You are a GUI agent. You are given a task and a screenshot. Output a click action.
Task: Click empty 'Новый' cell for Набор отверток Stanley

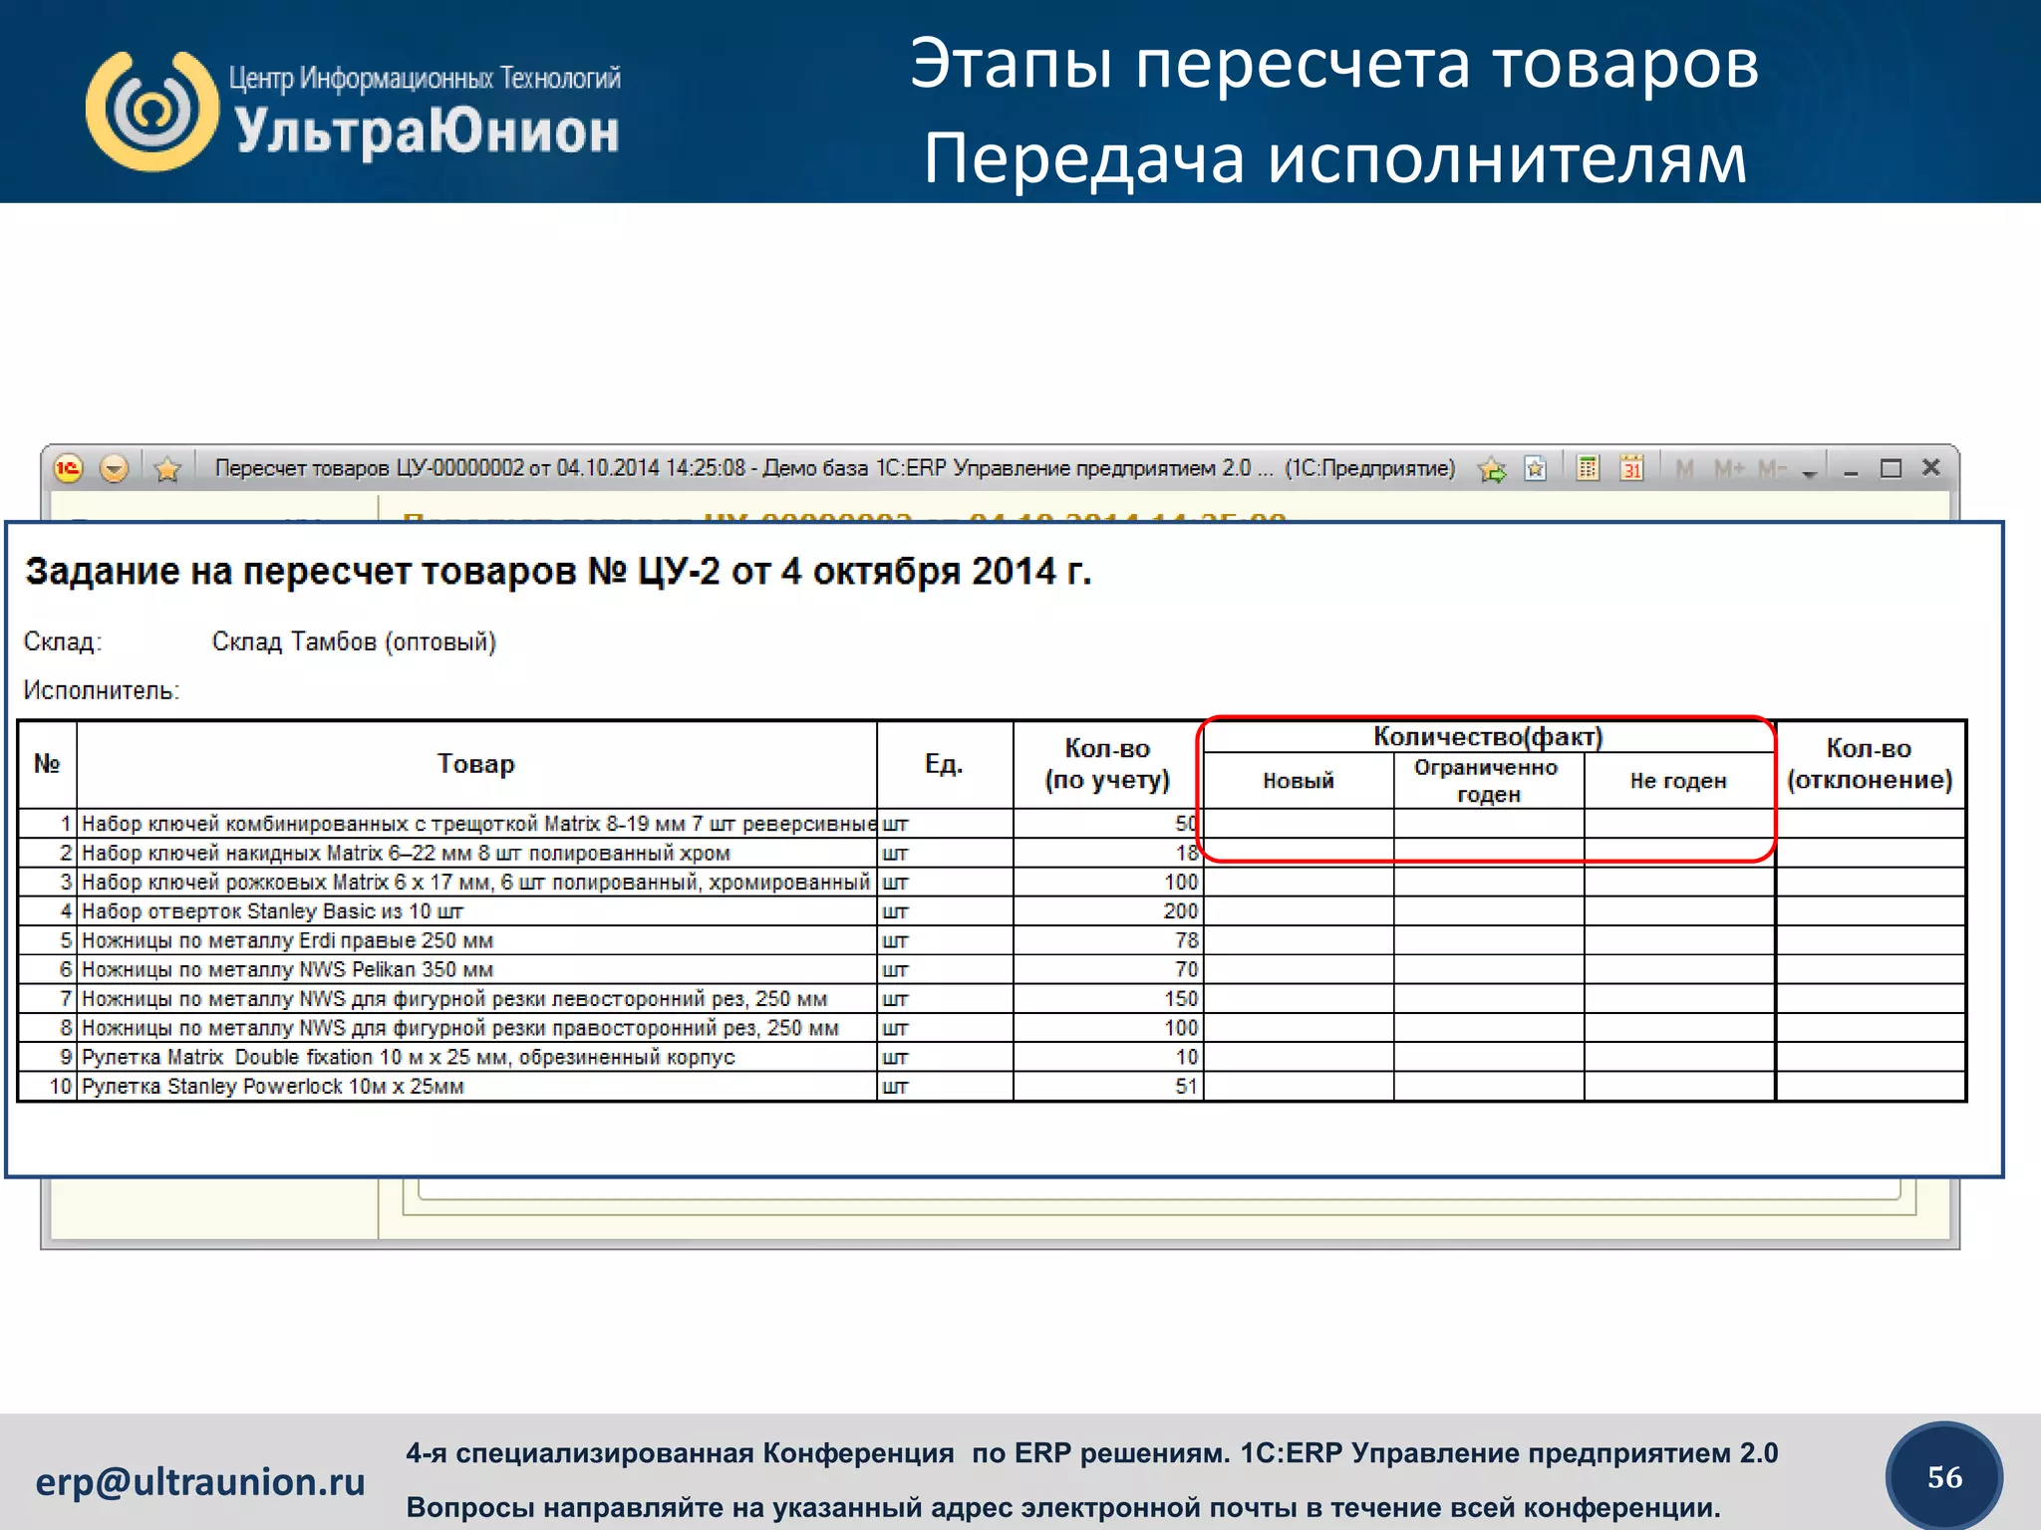1298,910
